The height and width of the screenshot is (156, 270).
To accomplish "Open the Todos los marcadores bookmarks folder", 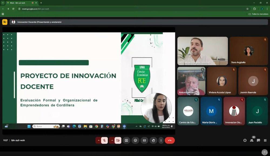I will (x=258, y=14).
